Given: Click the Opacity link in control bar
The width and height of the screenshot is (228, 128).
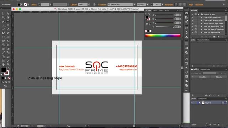Looking at the screenshot, I should tap(74, 5).
